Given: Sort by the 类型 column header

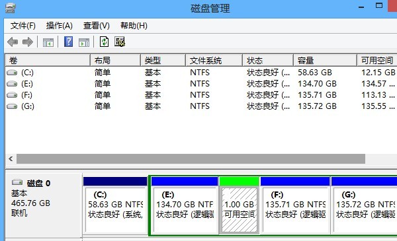Looking at the screenshot, I should pos(163,60).
